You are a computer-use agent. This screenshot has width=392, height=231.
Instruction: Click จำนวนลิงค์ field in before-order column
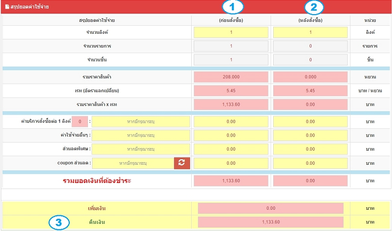[x=231, y=32]
